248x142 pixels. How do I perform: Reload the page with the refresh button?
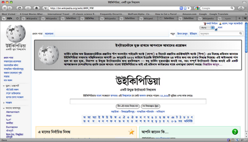19,8
